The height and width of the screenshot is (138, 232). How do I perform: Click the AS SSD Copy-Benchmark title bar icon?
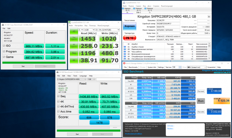(x=3, y=25)
